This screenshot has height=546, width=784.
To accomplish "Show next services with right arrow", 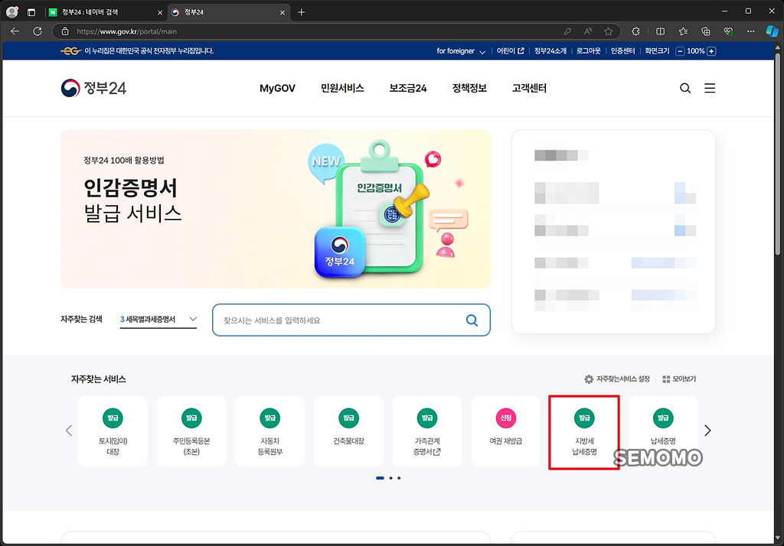I will pyautogui.click(x=707, y=431).
